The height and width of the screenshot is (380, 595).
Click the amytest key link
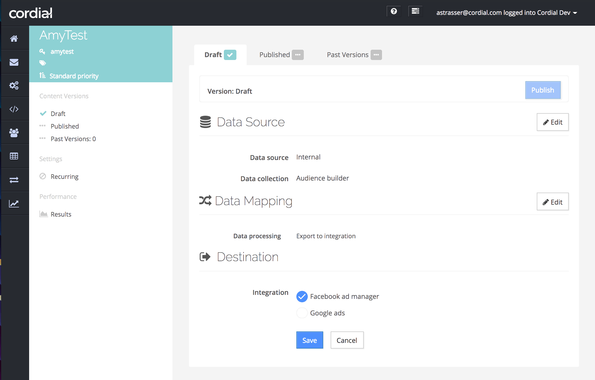click(x=62, y=51)
